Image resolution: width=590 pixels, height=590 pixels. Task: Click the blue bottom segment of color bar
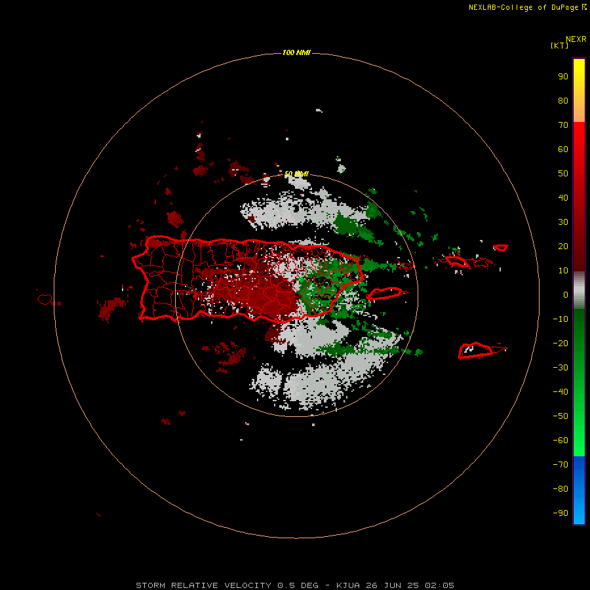579,490
